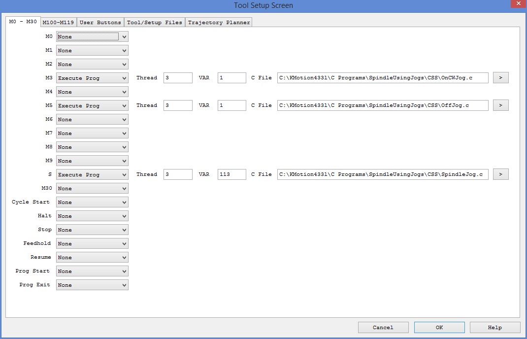Expand the Feedhold action dropdown
The width and height of the screenshot is (527, 339).
(x=92, y=243)
